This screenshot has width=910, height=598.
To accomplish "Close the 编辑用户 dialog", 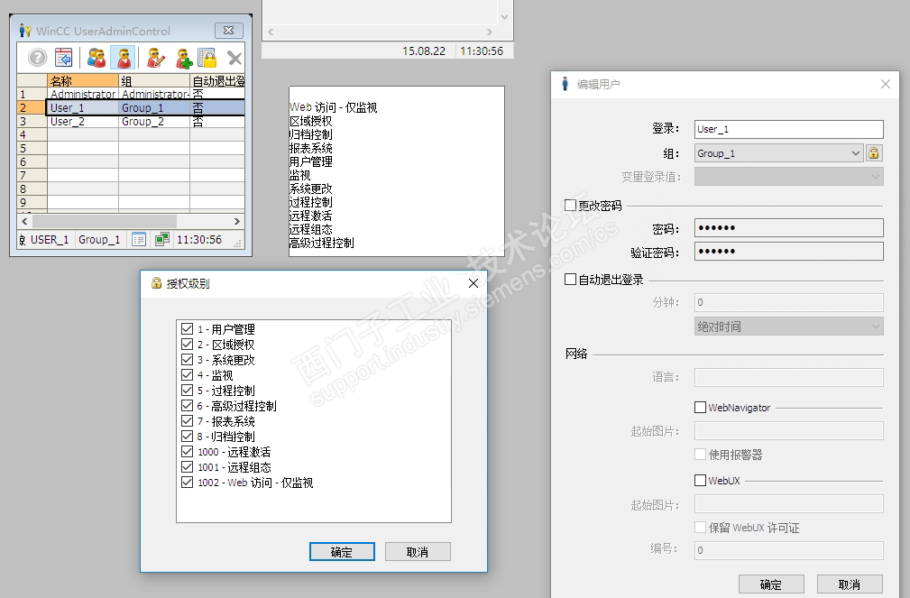I will tap(886, 84).
